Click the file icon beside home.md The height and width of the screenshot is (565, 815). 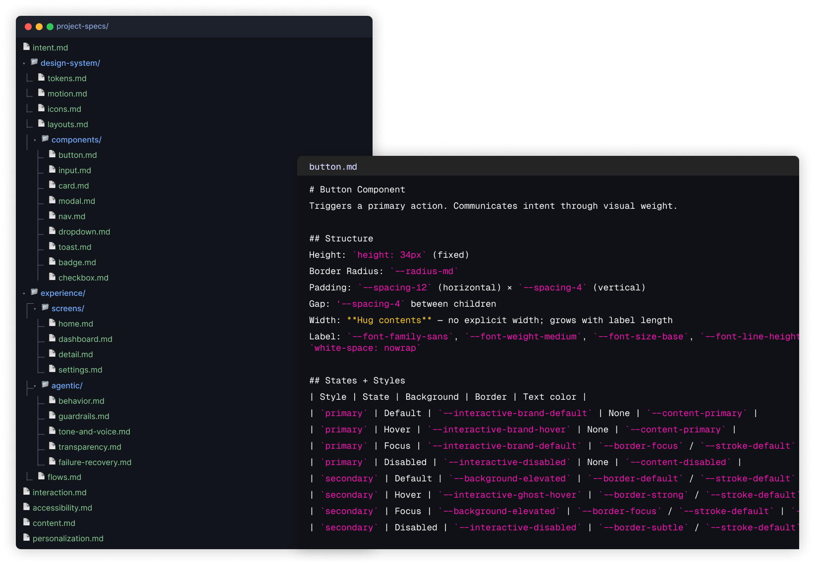tap(53, 323)
